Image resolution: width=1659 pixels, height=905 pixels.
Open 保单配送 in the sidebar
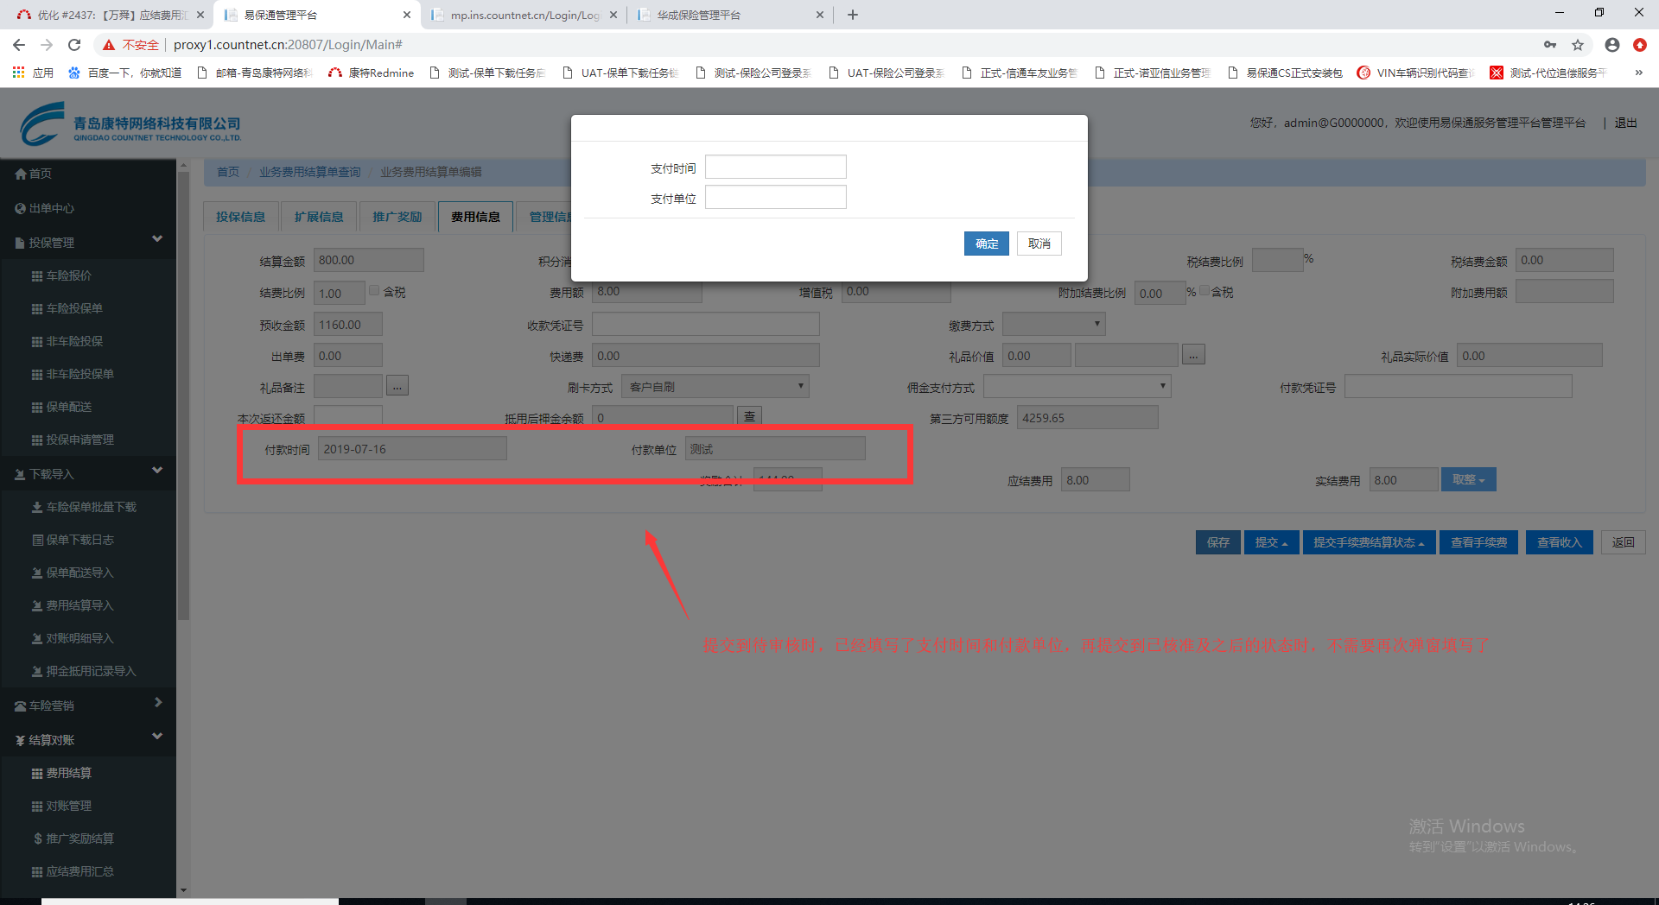click(61, 407)
